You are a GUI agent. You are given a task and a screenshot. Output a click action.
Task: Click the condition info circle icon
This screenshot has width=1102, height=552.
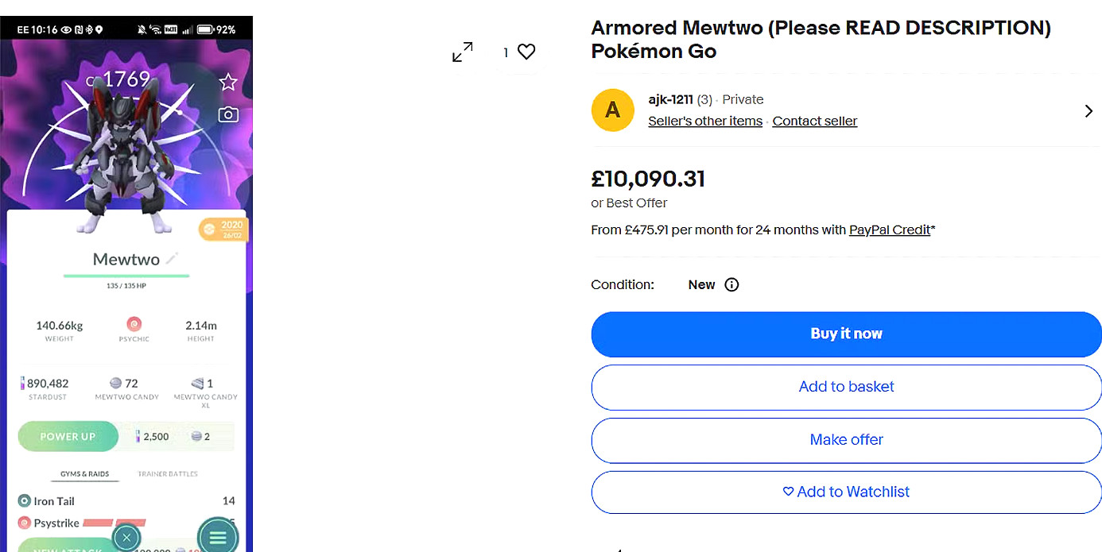click(x=731, y=284)
